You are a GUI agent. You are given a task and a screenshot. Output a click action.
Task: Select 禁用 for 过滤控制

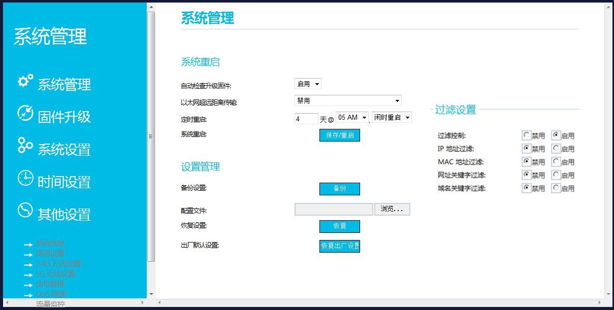[526, 135]
